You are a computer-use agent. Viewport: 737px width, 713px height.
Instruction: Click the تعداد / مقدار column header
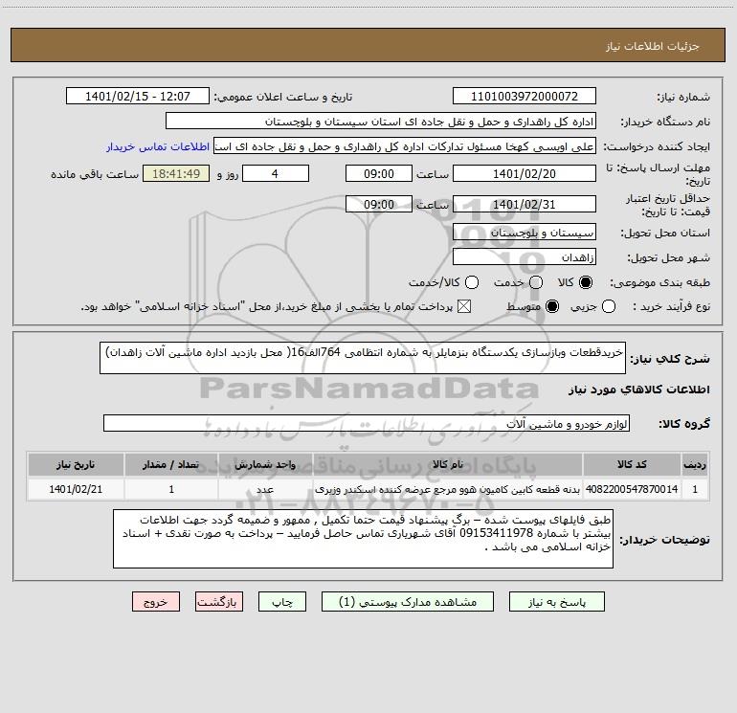click(x=171, y=464)
